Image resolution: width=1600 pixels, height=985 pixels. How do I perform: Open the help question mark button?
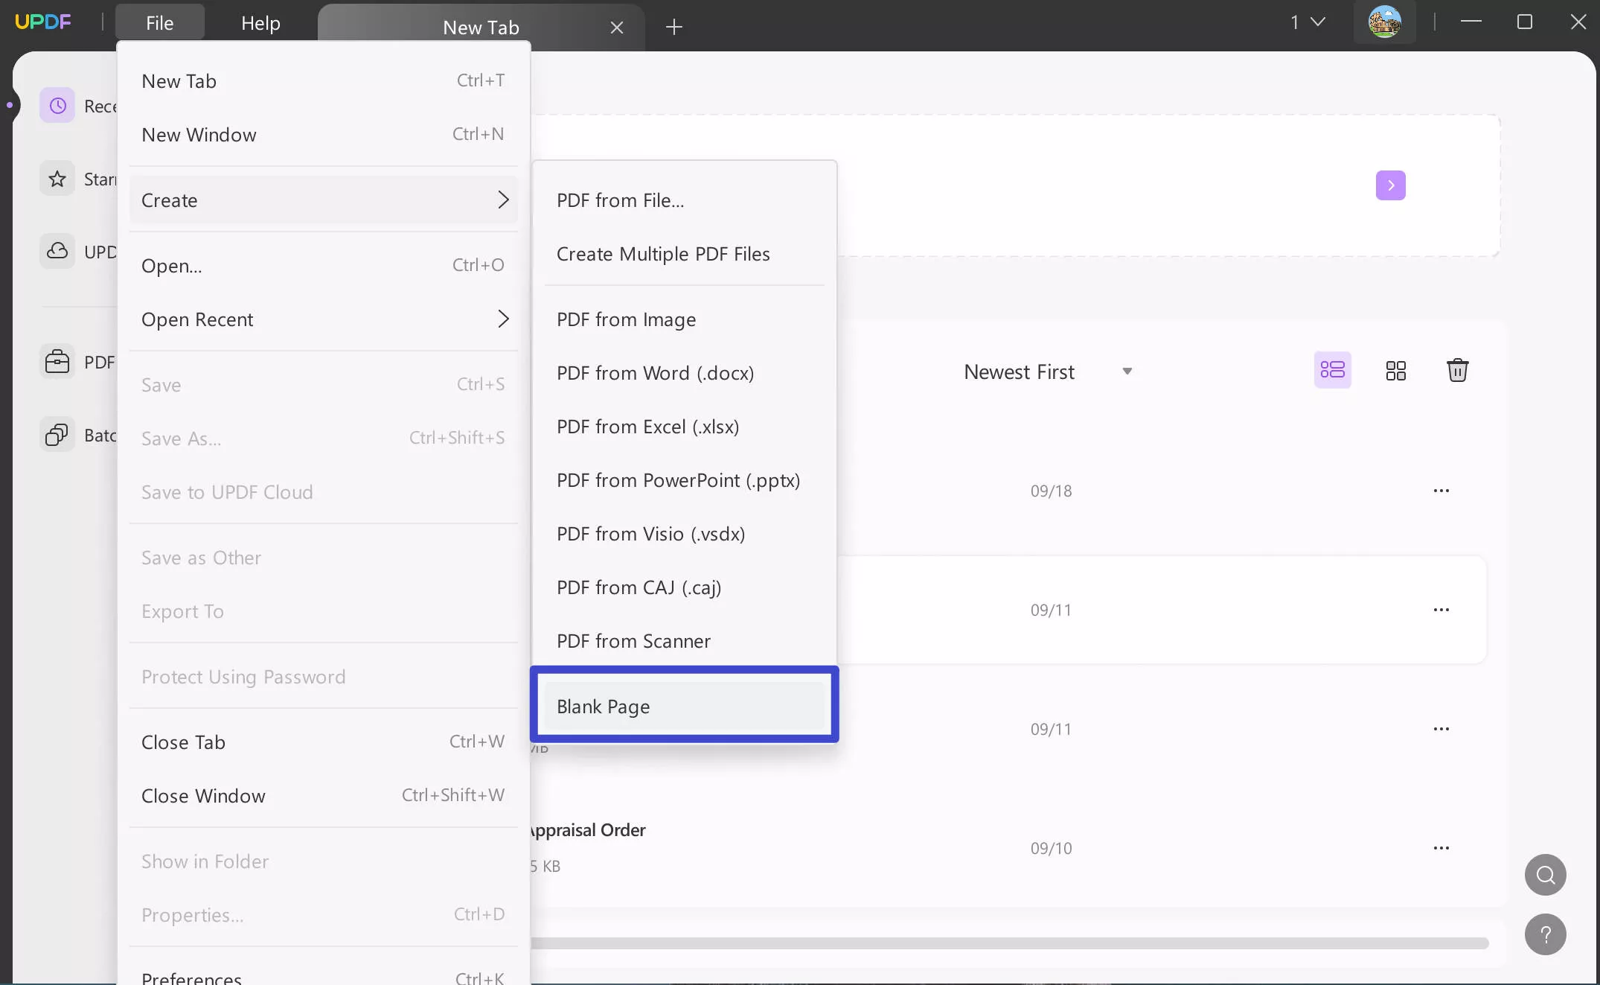tap(1545, 934)
